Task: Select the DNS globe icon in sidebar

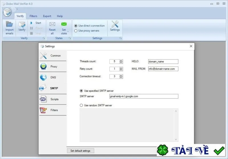Action: [x=43, y=77]
